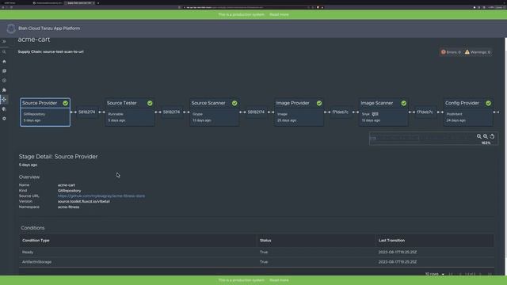Click the Snyk scanner icon in Image Scanner

375,114
